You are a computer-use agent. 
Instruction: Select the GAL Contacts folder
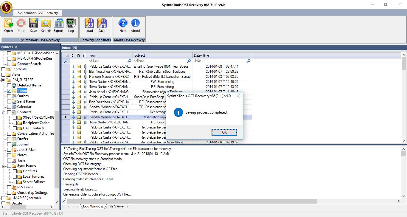[x=34, y=128]
